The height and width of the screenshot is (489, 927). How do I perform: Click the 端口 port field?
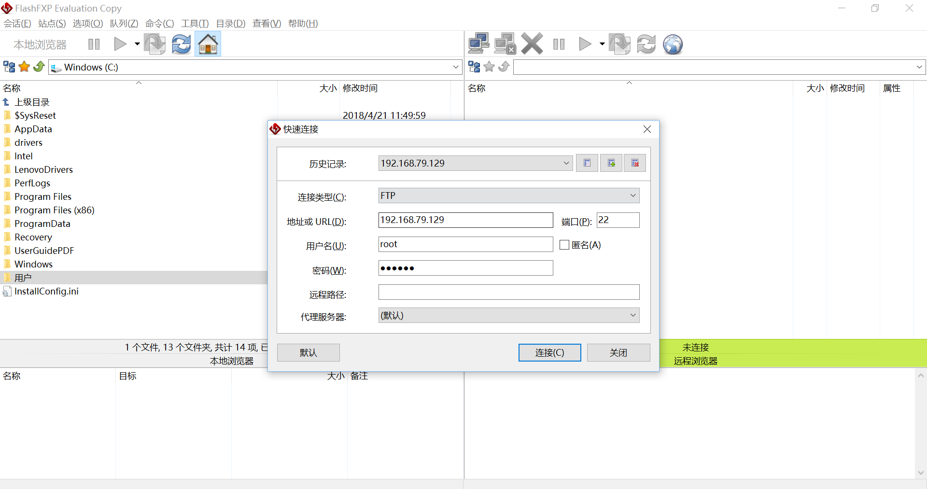click(618, 220)
